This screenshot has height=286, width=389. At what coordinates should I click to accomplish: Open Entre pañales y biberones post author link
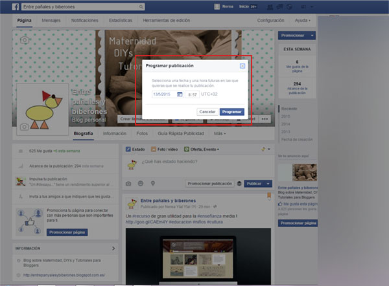(168, 201)
